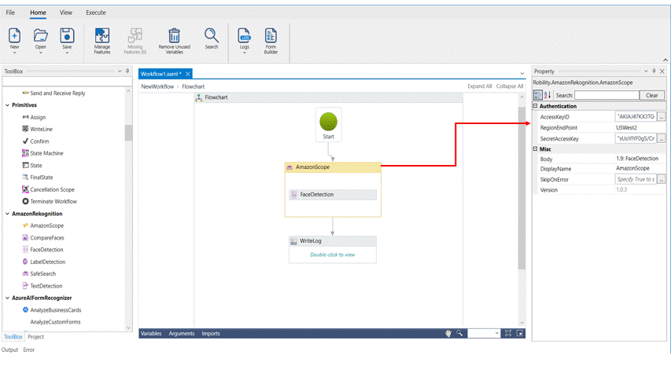The height and width of the screenshot is (377, 671).
Task: Collapse the Authentication property group
Action: (536, 106)
